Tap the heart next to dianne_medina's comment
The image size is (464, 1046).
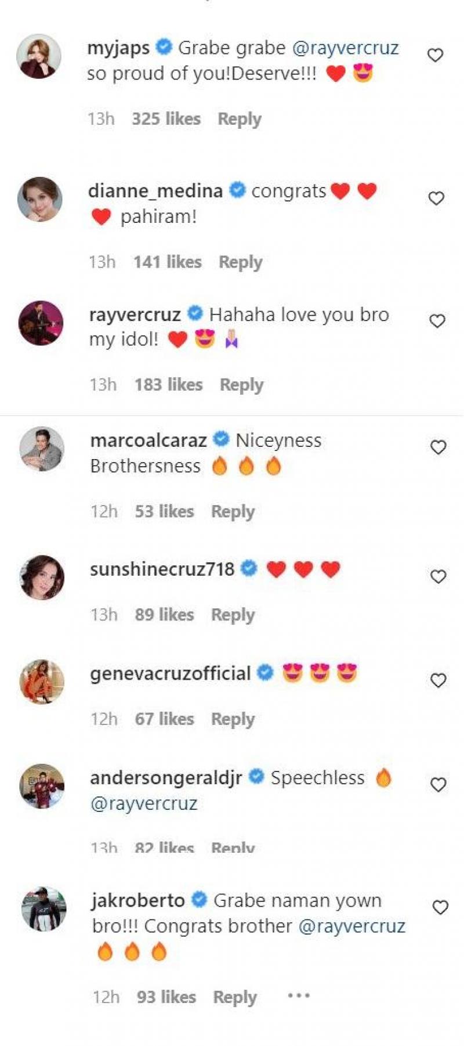pos(436,199)
